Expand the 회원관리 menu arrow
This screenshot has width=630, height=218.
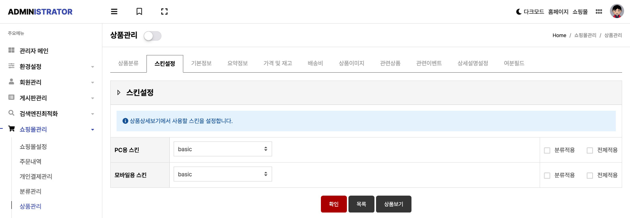pyautogui.click(x=93, y=82)
